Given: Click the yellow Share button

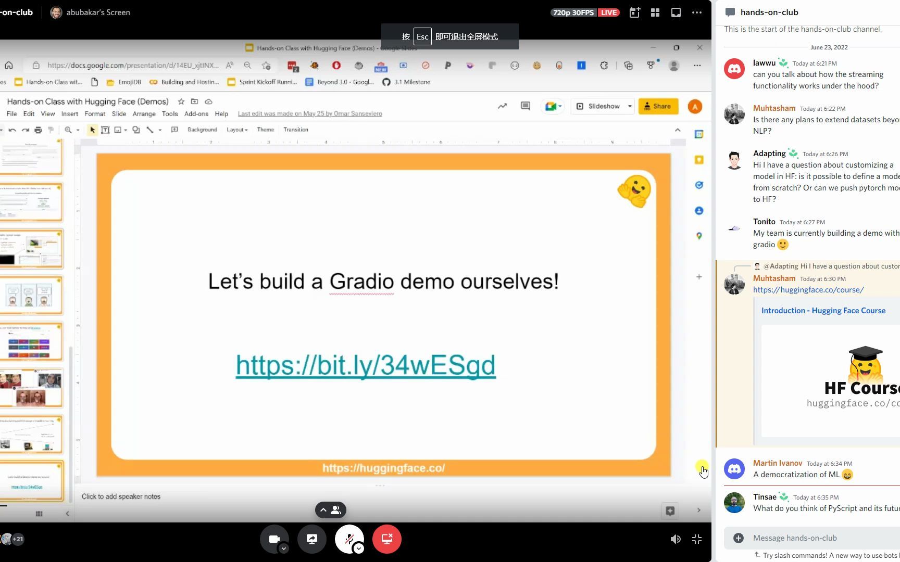Looking at the screenshot, I should pyautogui.click(x=658, y=106).
